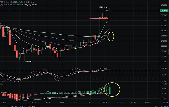Enable the ATR indicator

(33, 106)
